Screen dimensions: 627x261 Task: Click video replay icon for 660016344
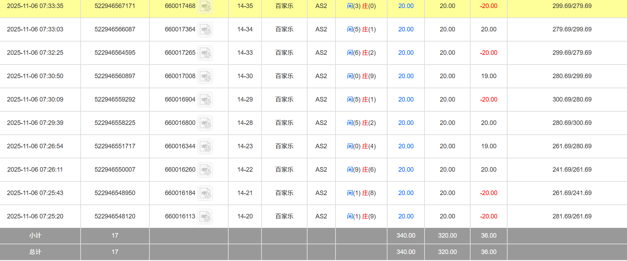[205, 147]
